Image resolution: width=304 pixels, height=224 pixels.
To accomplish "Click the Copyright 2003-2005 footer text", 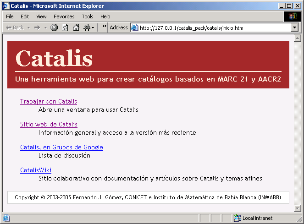I will point(148,197).
